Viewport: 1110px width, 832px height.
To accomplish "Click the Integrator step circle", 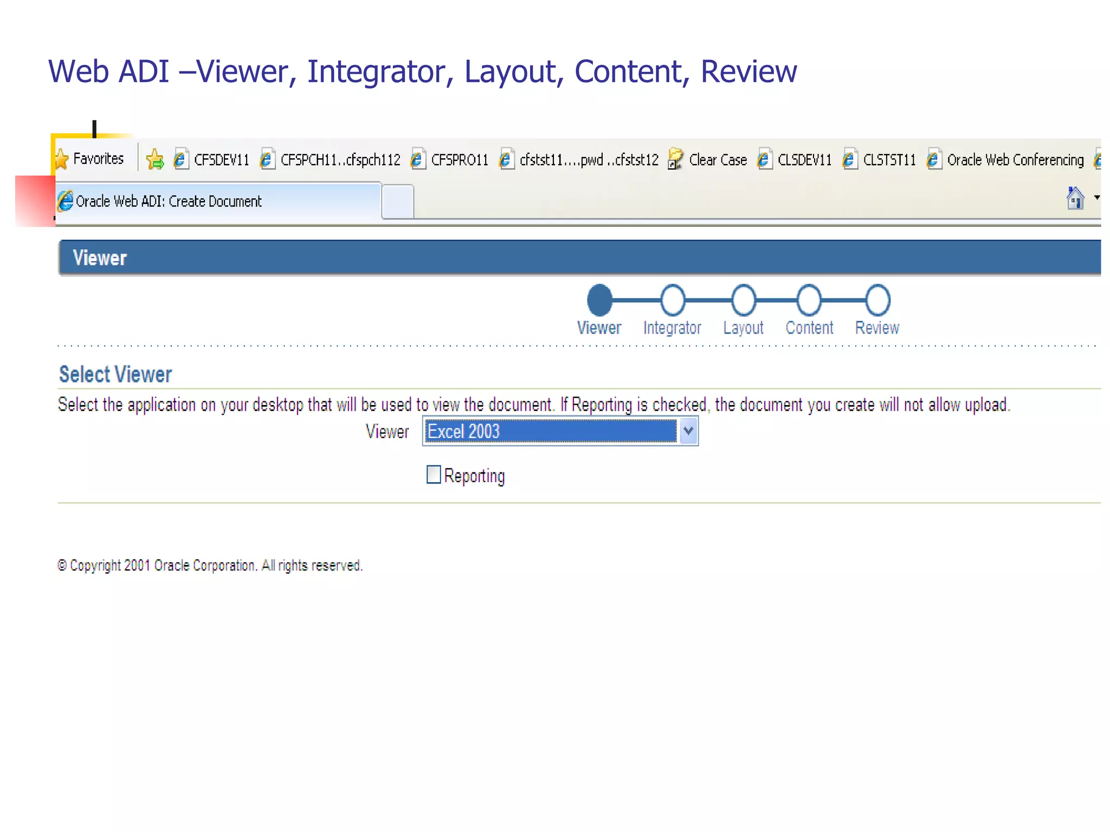I will click(x=673, y=300).
